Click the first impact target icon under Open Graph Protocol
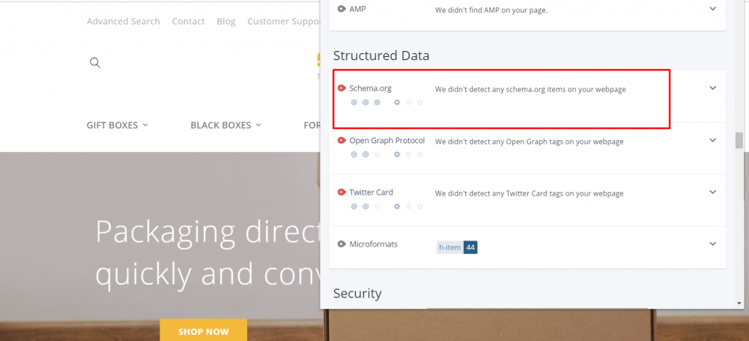Viewport: 749px width, 341px height. (354, 154)
